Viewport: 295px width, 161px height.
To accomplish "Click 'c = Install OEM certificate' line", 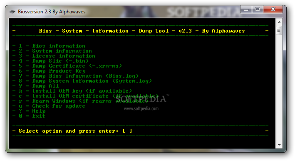I will click(x=85, y=96).
